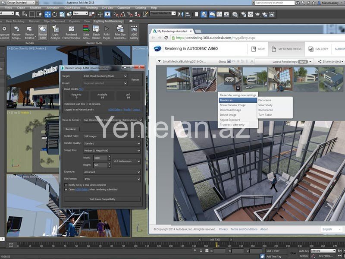This screenshot has height=259, width=345.
Task: Click the binoculars search icon
Action: [x=298, y=3]
